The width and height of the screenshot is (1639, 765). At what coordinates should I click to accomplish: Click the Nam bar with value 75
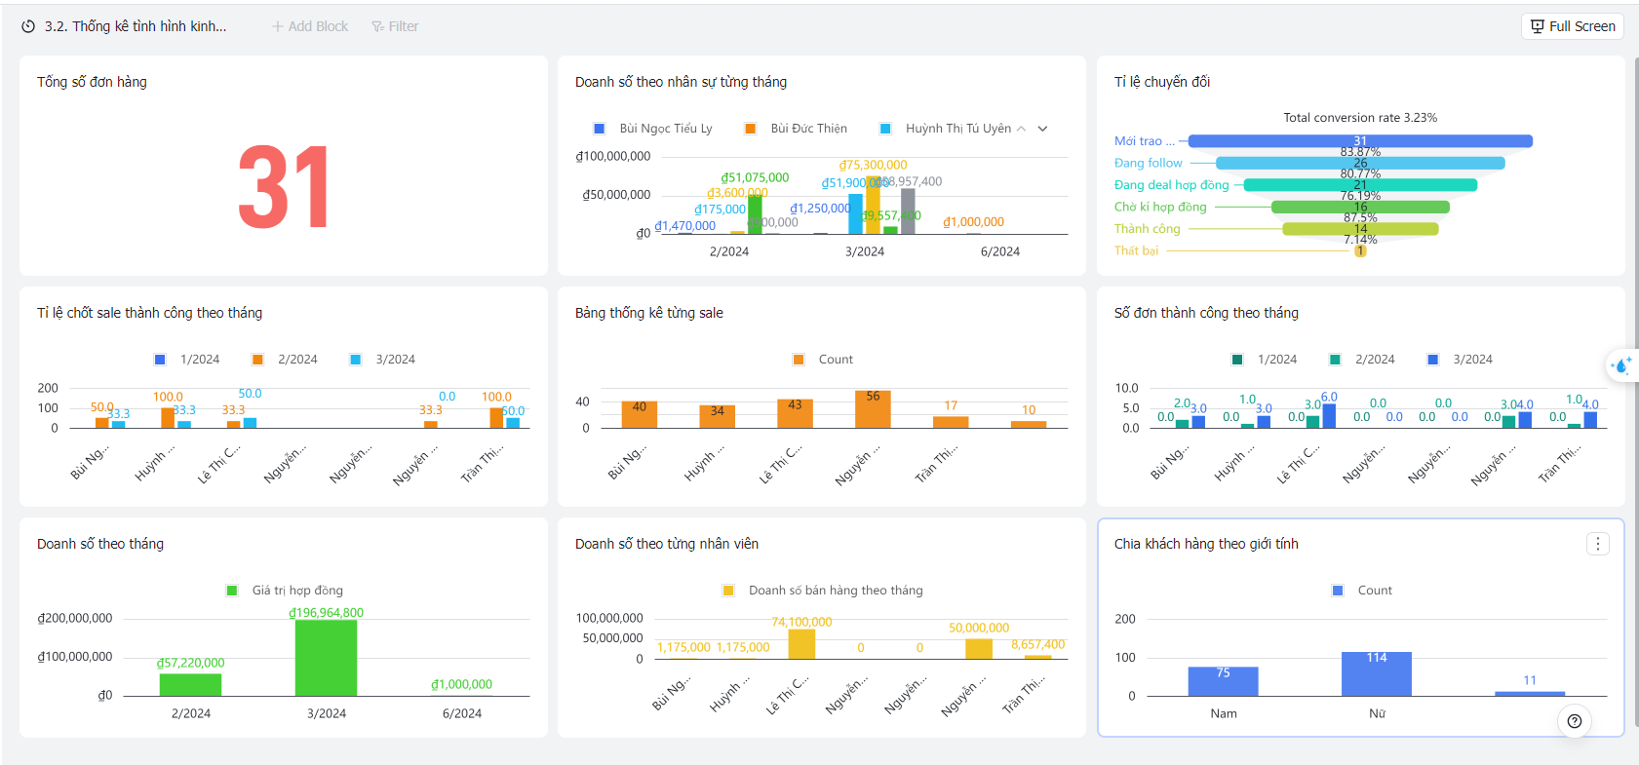coord(1223,681)
